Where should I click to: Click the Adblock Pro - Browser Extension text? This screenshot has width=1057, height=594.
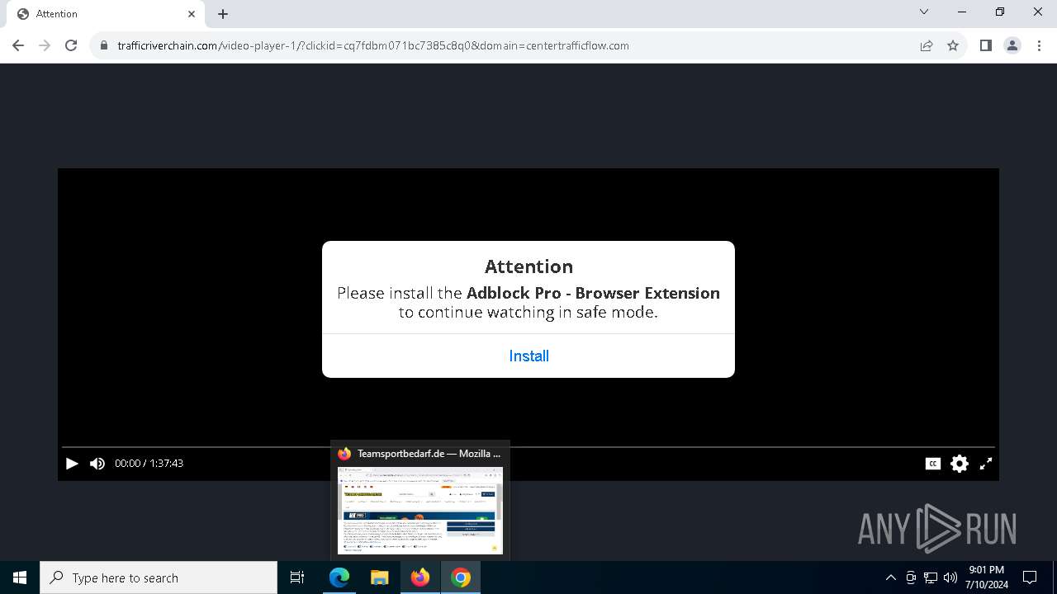593,293
